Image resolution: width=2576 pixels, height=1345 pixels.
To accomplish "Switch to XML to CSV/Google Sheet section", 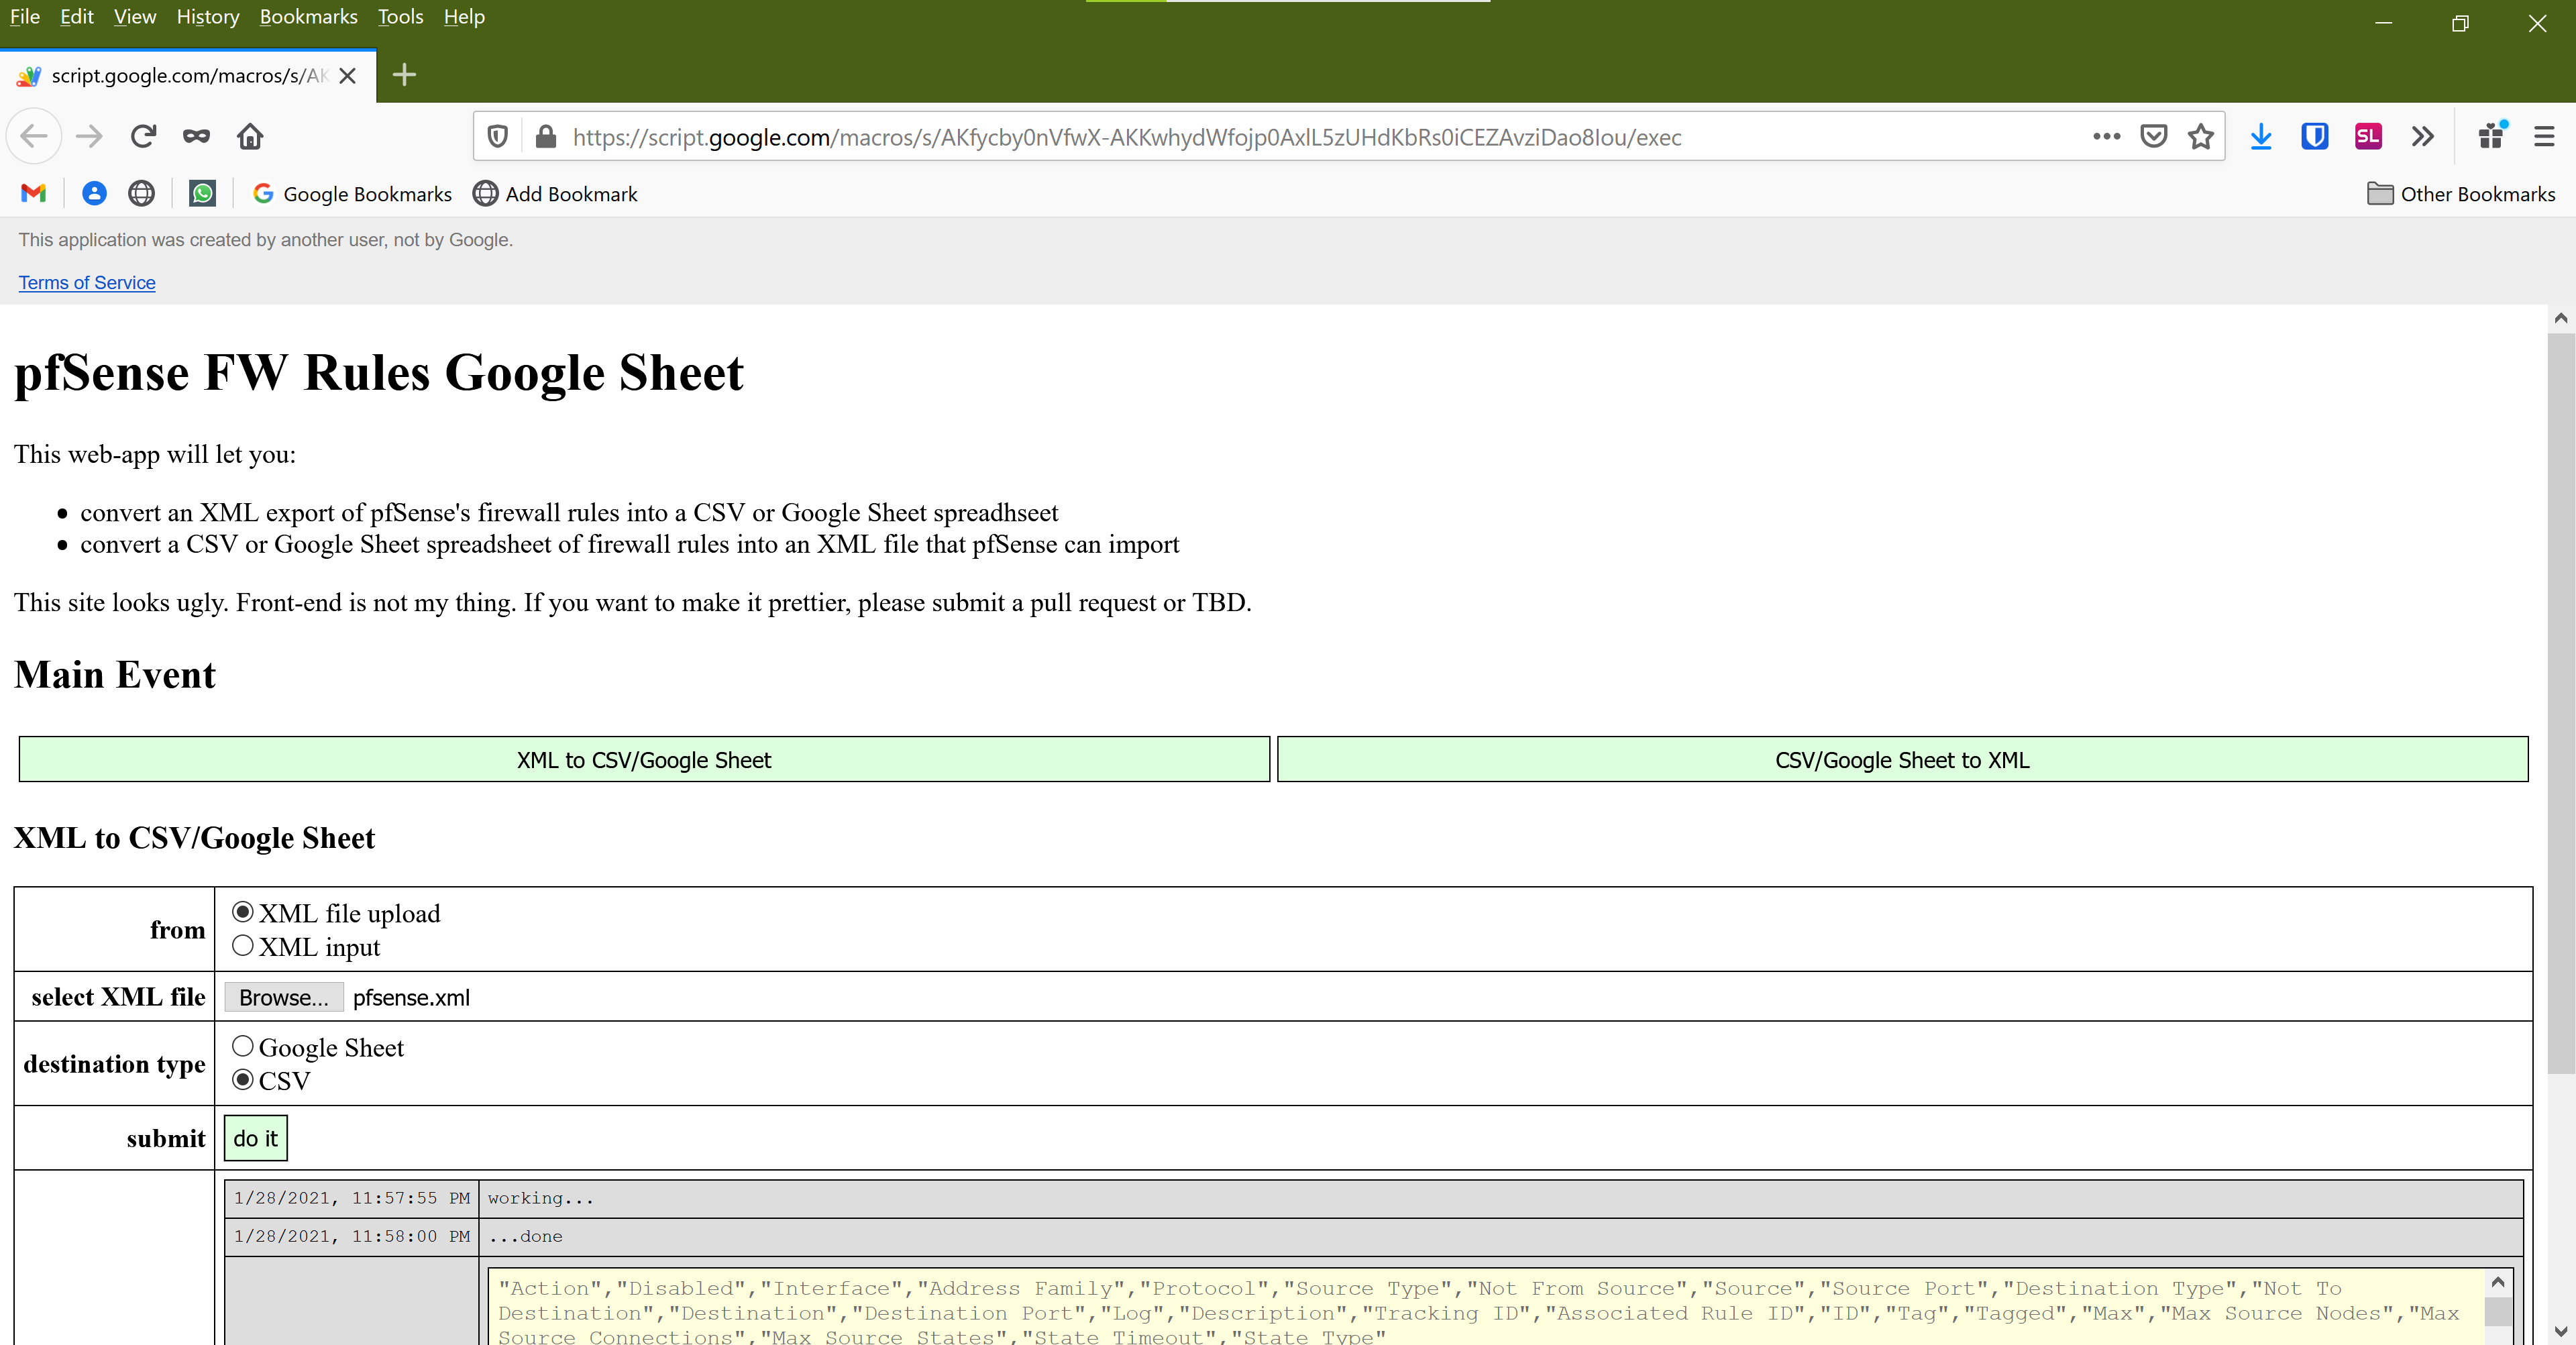I will click(644, 760).
